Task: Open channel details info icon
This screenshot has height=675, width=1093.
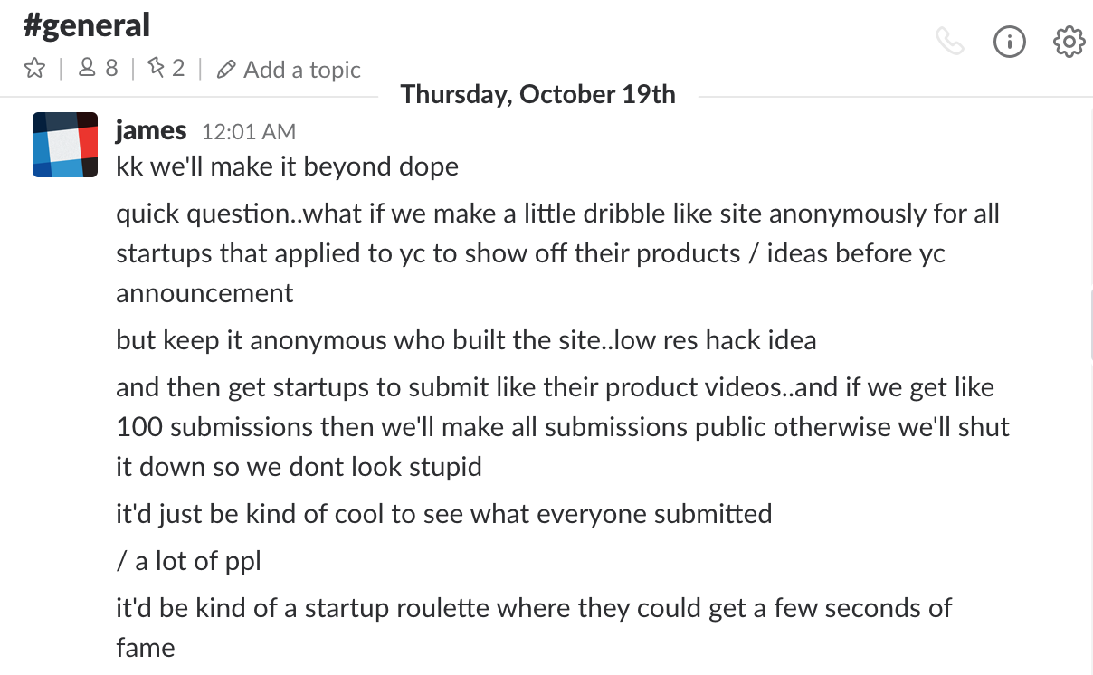Action: [x=1009, y=42]
